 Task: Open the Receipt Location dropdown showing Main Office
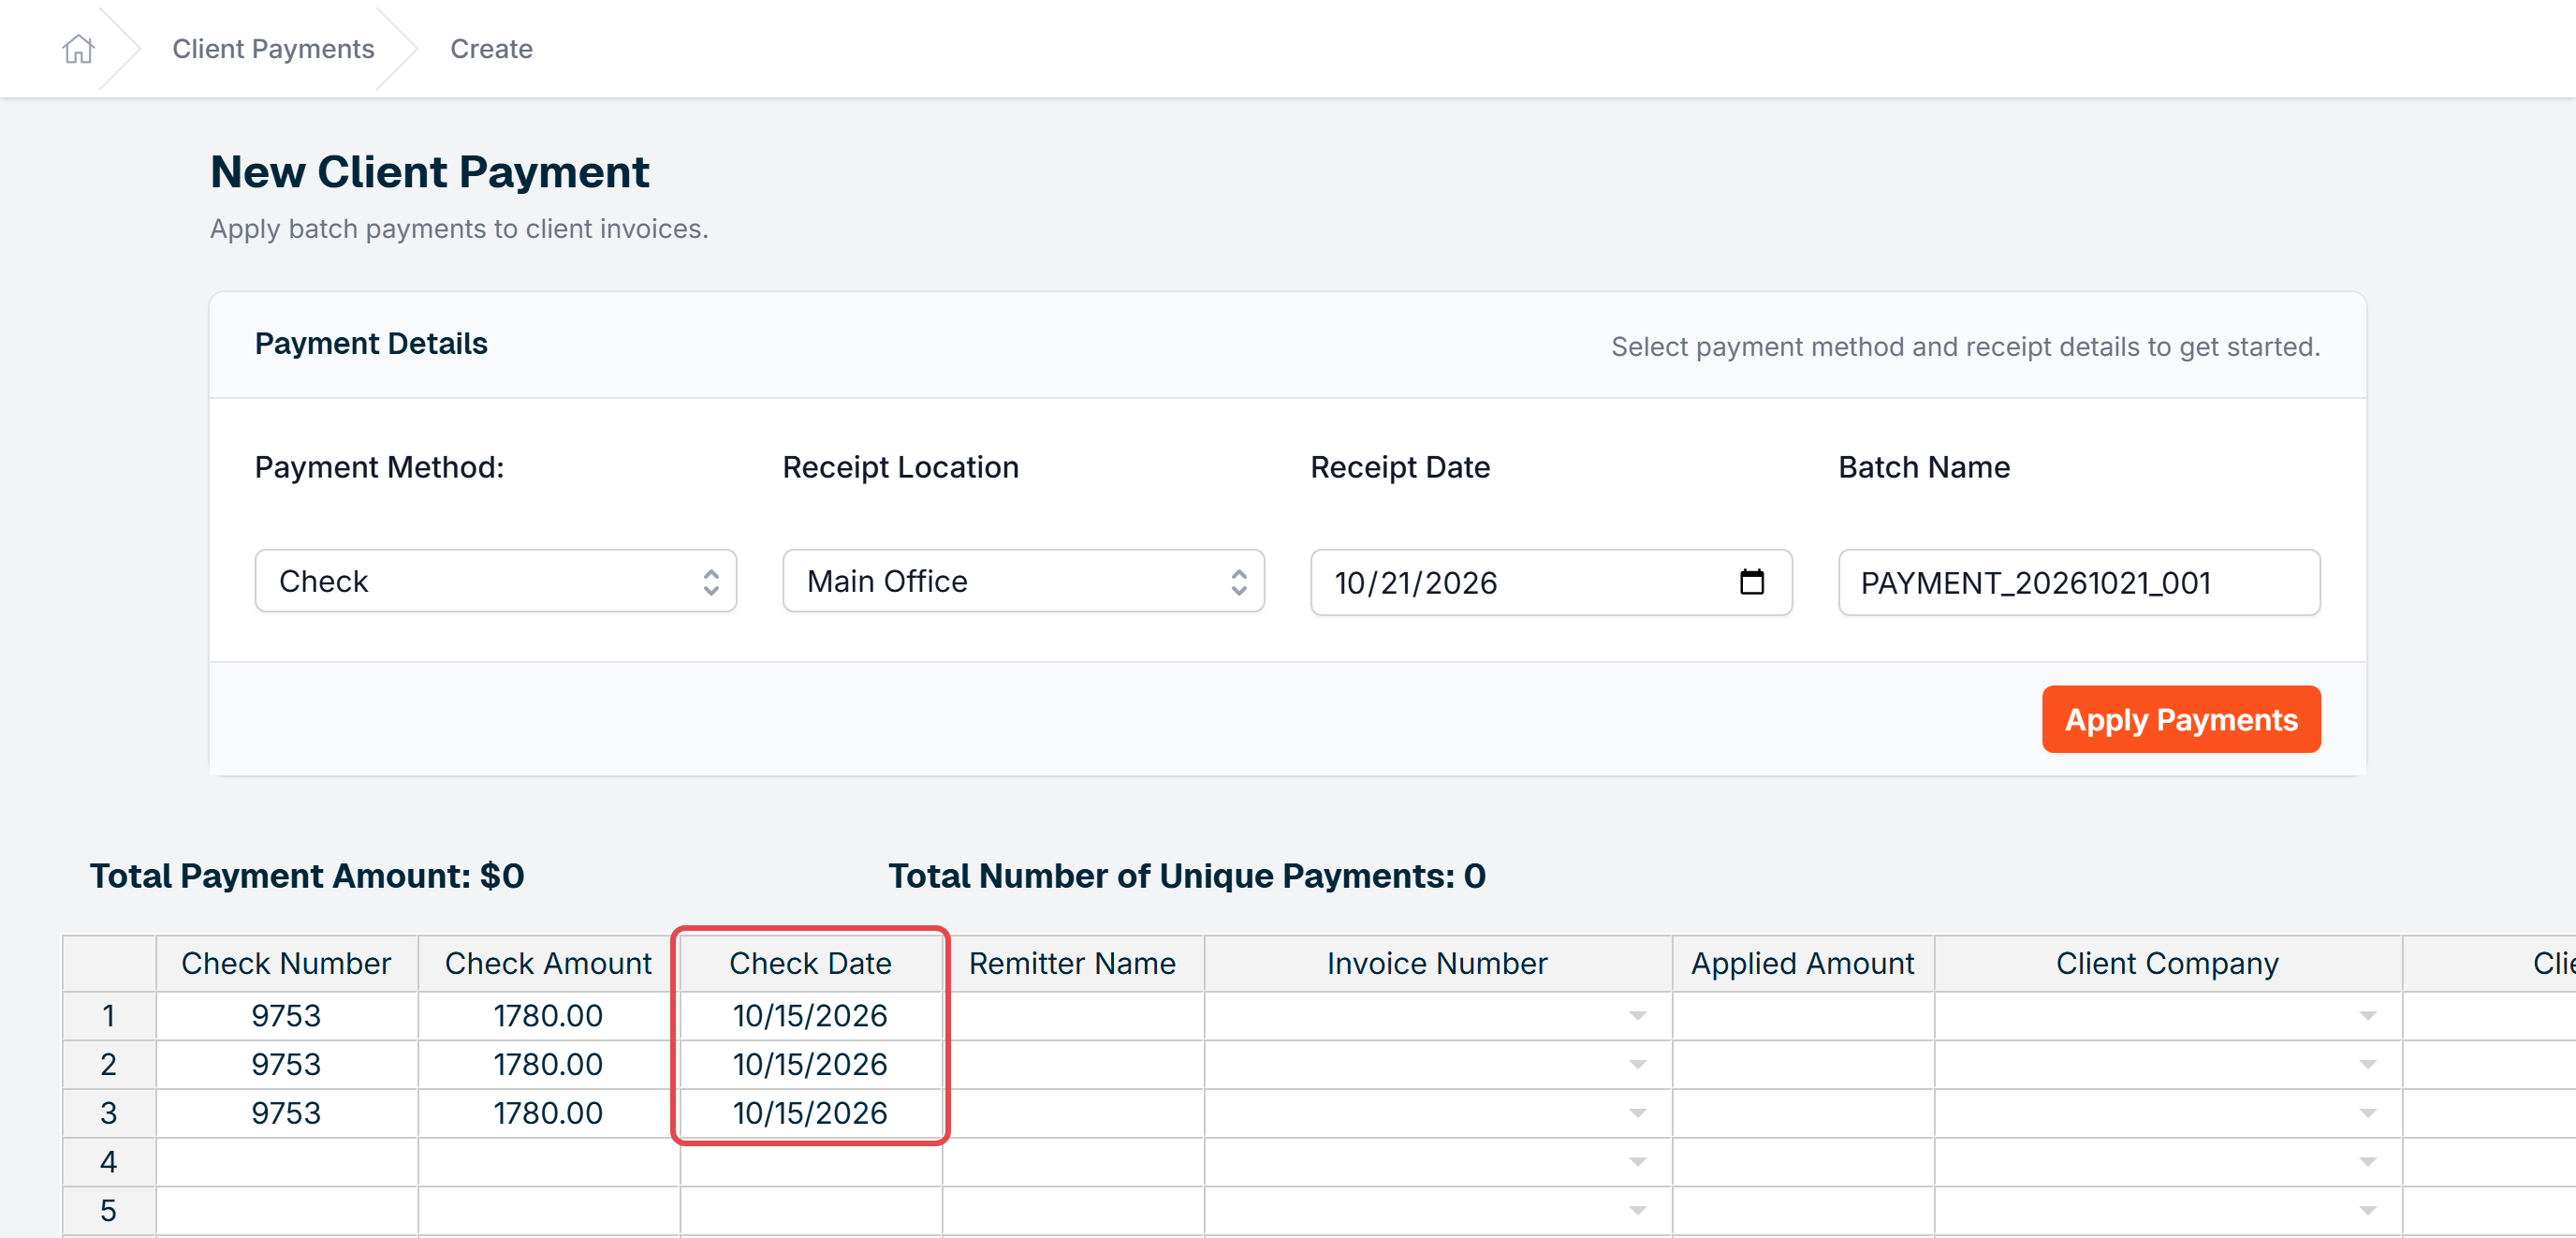(1023, 581)
